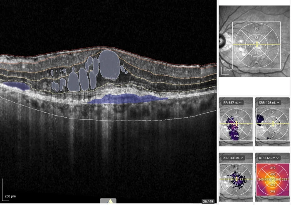This screenshot has height=205, width=291.
Task: Click the RT map value 292
Action: (285, 180)
